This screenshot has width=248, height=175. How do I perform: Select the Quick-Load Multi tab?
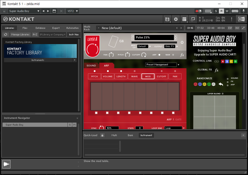pos(114,135)
